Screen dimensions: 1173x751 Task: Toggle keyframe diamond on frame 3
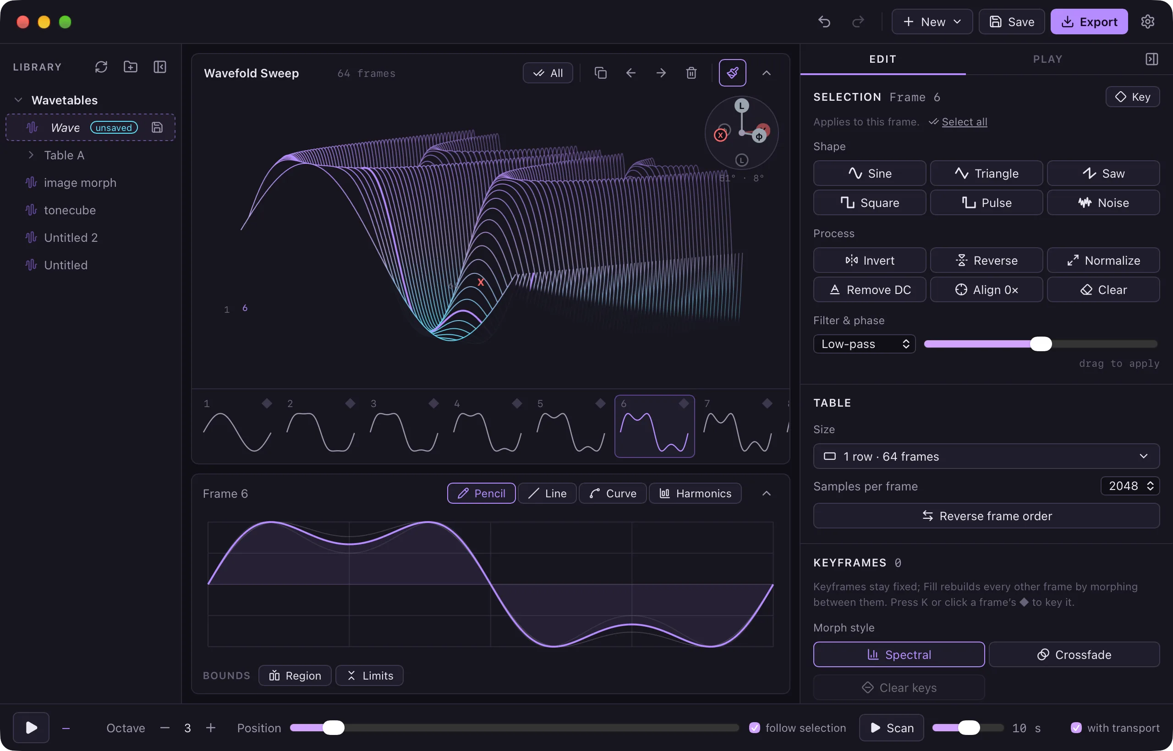(433, 403)
